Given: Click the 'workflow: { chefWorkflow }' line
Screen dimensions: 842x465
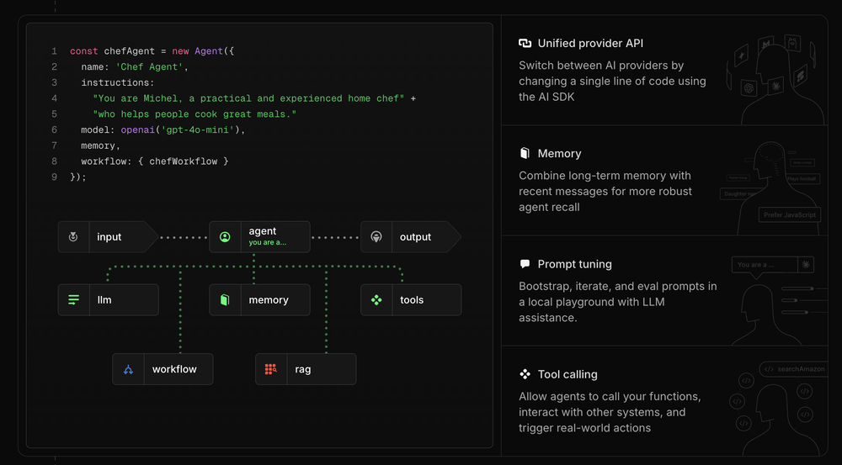Looking at the screenshot, I should (155, 161).
